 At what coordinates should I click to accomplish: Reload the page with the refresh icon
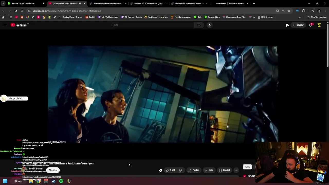[x=16, y=11]
